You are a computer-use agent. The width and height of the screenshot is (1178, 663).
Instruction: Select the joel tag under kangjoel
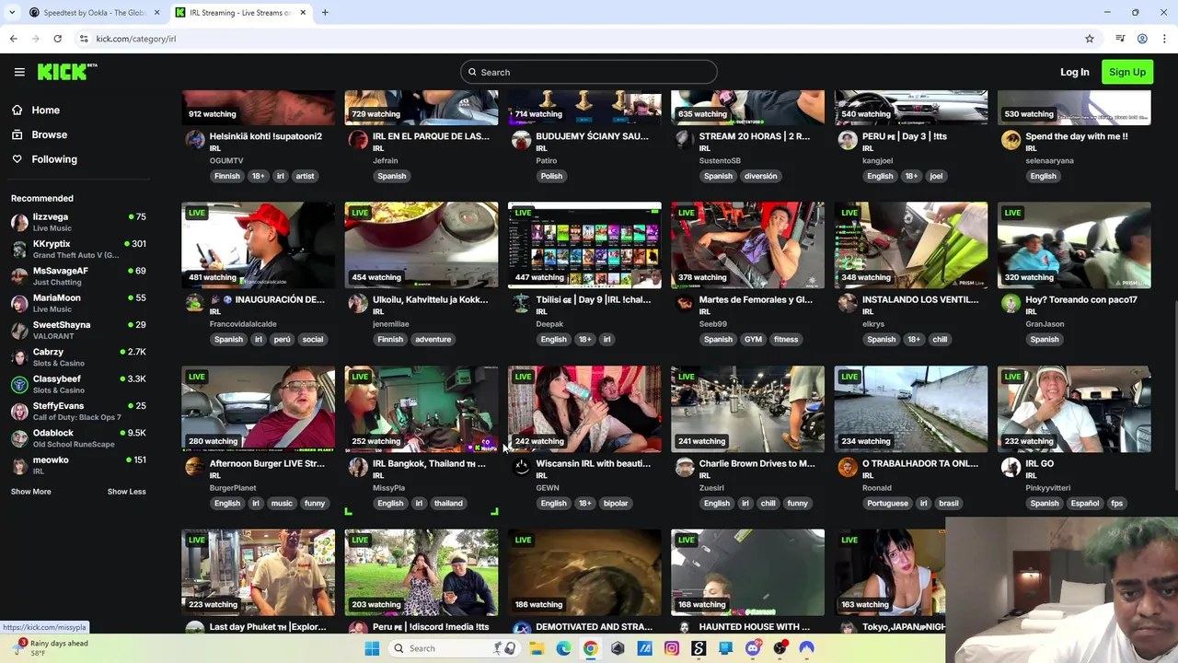pyautogui.click(x=936, y=176)
